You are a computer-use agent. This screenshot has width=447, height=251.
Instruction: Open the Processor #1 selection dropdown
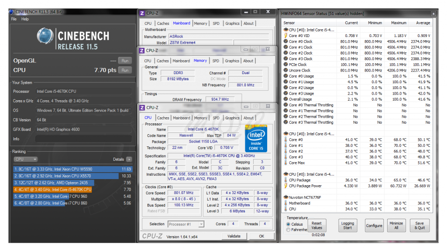pos(186,224)
